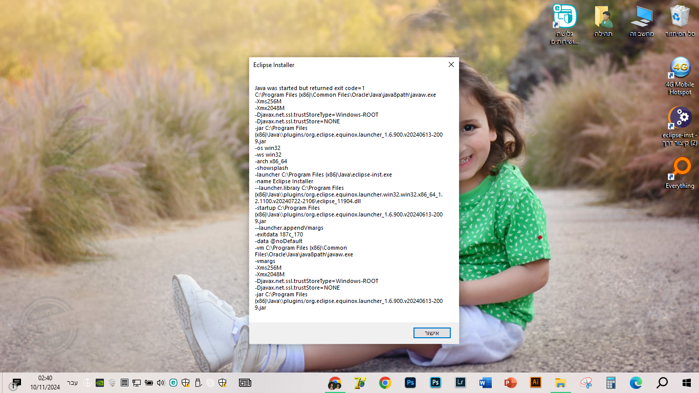Open Calculator from the taskbar
This screenshot has width=699, height=393.
point(610,382)
